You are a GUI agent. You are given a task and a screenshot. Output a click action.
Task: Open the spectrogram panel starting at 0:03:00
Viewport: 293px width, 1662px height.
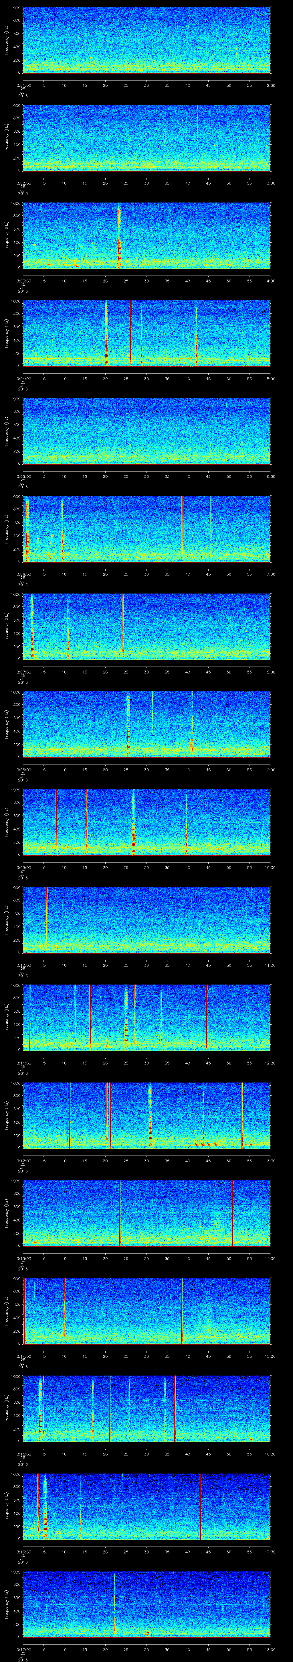(x=147, y=235)
